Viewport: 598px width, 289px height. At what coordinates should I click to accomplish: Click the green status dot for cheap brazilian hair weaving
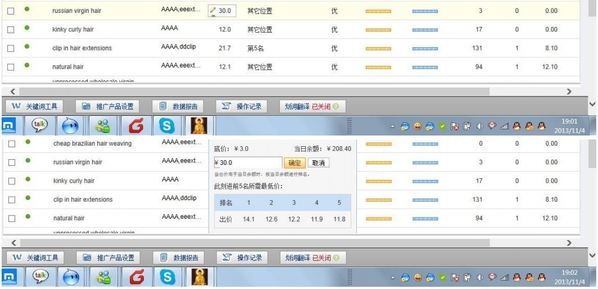point(28,142)
